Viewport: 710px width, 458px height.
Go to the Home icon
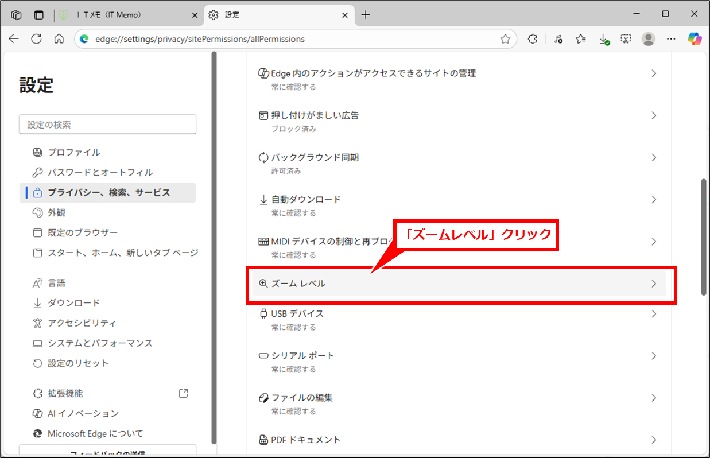[x=59, y=39]
